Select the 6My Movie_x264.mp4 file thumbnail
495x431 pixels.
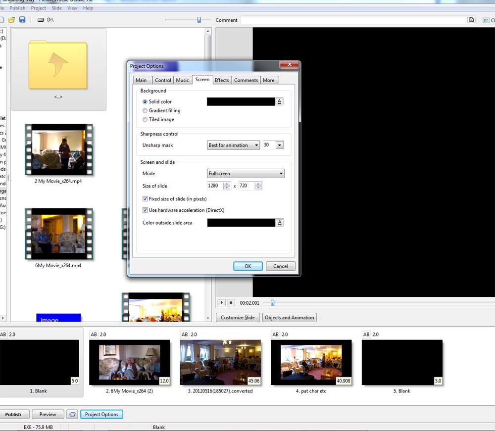click(x=59, y=234)
